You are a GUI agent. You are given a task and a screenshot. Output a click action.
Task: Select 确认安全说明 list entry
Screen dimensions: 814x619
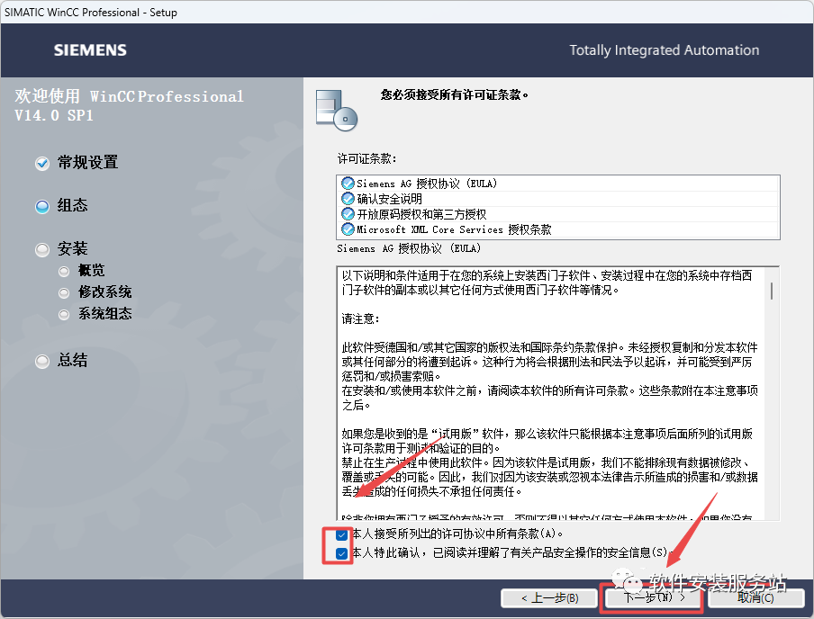[x=558, y=198]
